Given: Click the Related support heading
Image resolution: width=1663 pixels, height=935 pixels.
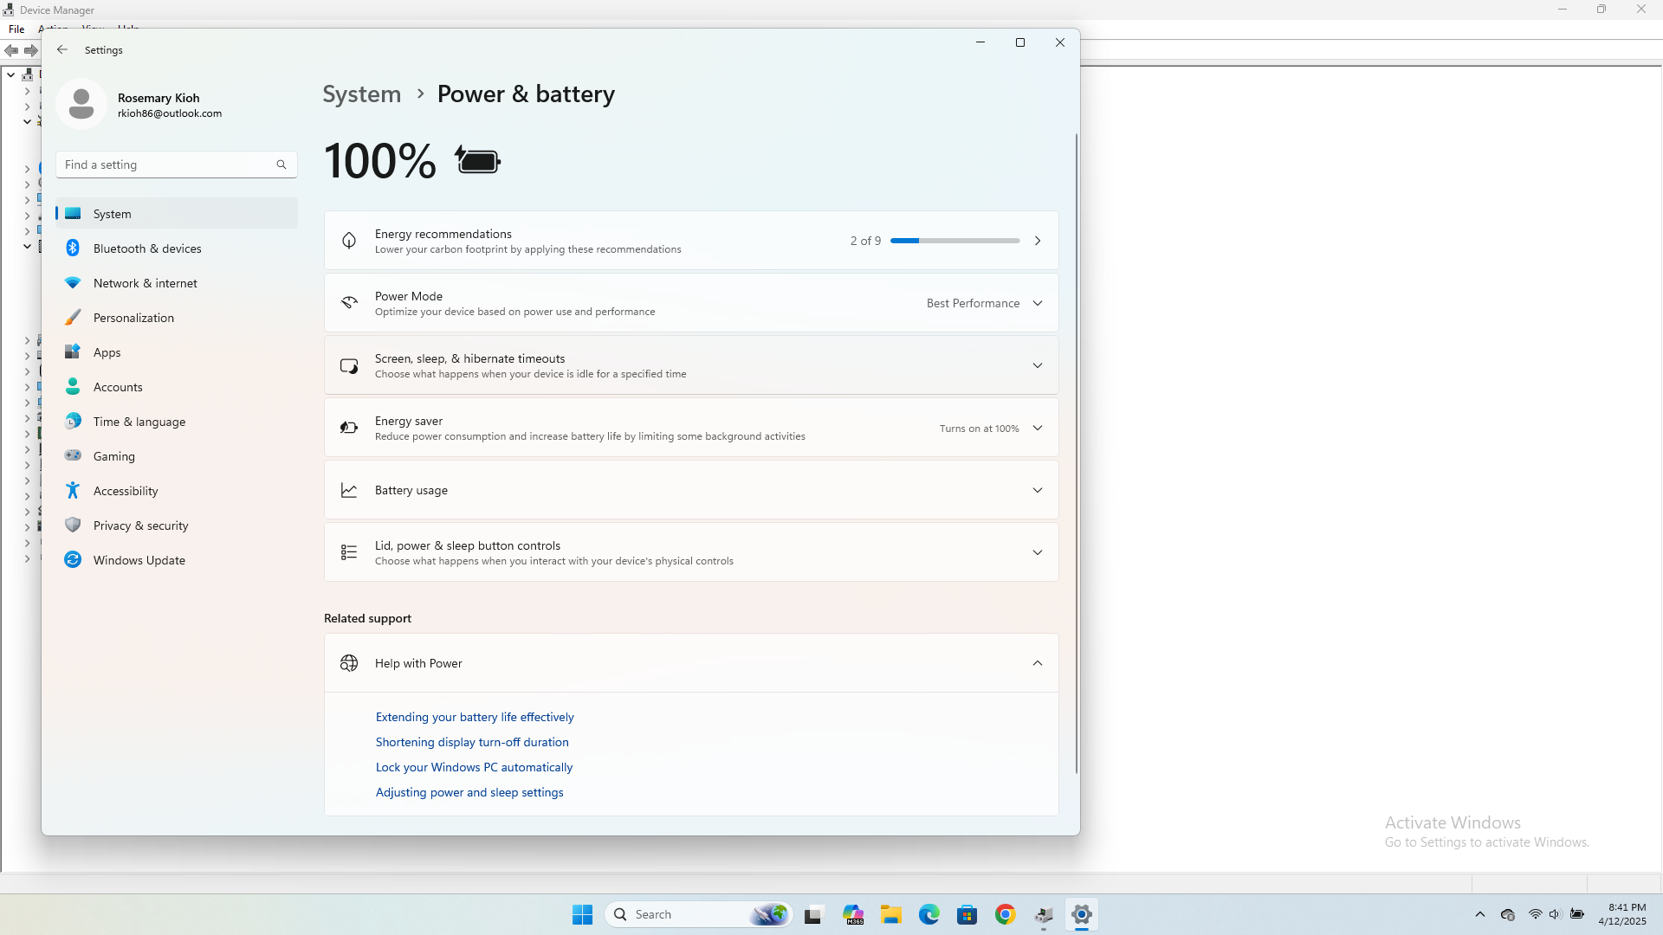Looking at the screenshot, I should click(367, 618).
